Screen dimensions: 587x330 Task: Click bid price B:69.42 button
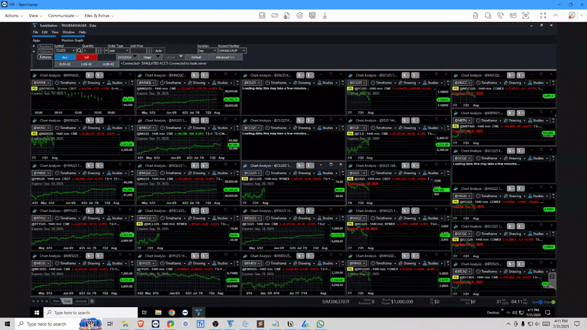(65, 64)
